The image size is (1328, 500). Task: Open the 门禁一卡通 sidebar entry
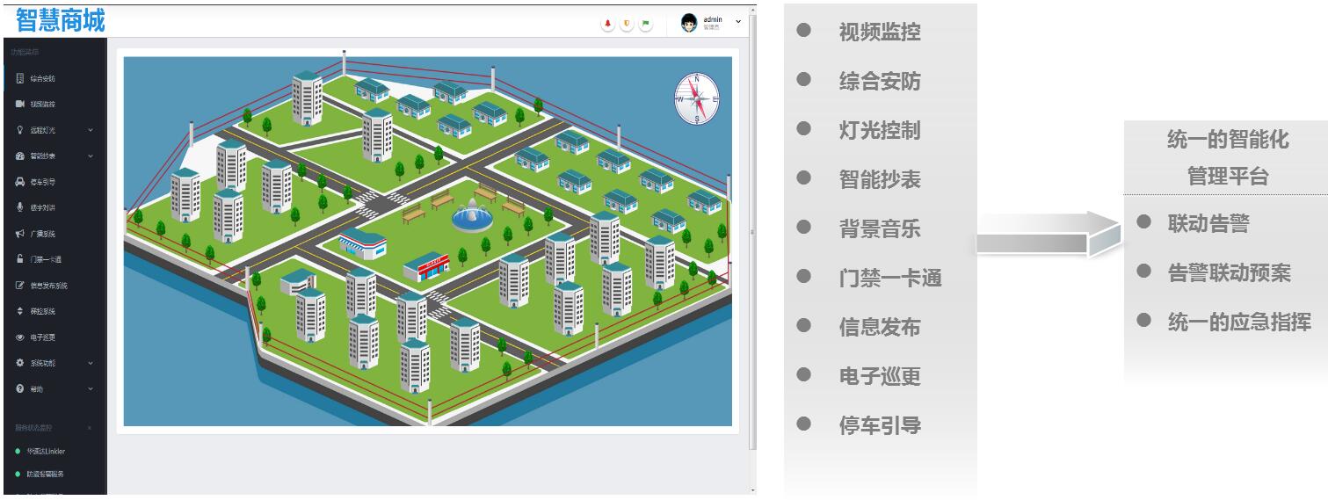coord(45,259)
